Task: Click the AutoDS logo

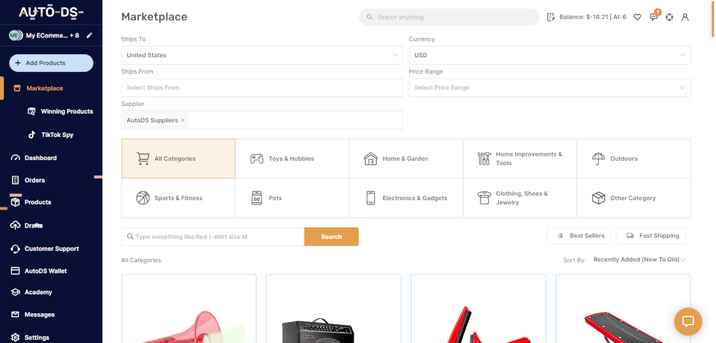Action: (x=51, y=12)
